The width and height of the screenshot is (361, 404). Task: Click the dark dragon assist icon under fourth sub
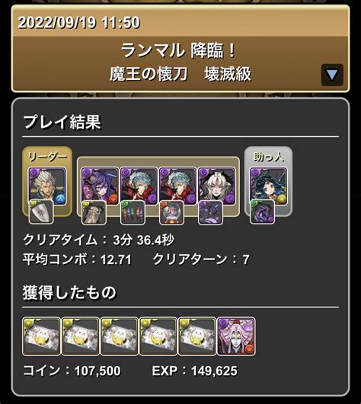pyautogui.click(x=210, y=212)
